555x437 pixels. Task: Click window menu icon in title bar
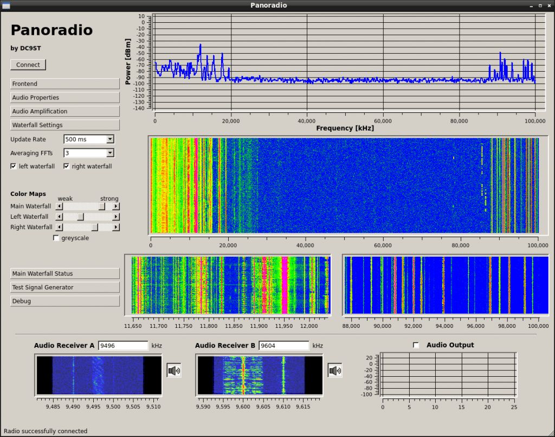(x=7, y=5)
